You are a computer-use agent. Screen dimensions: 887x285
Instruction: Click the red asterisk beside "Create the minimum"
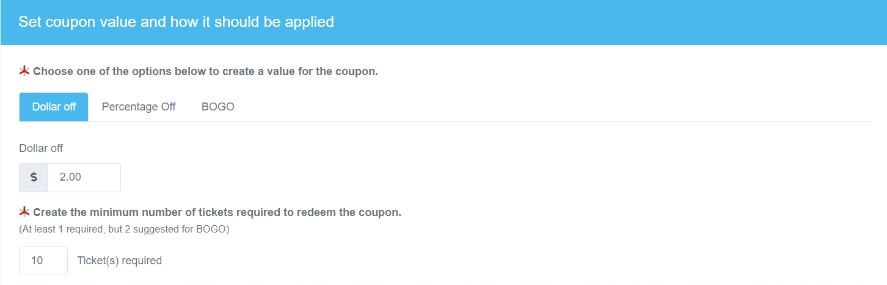(24, 212)
